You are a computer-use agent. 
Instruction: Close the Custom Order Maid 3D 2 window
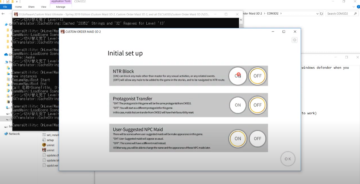[x=295, y=32]
